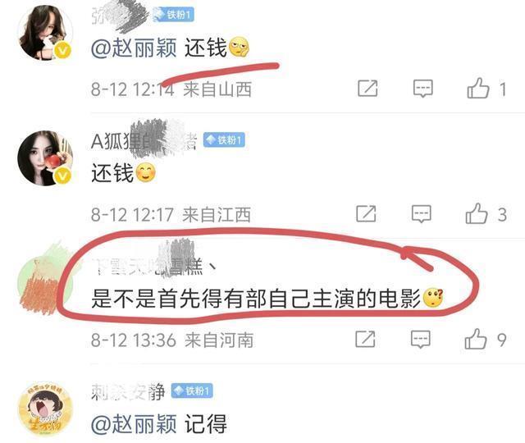Repost the Shanxi 12:14 comment

click(x=367, y=89)
